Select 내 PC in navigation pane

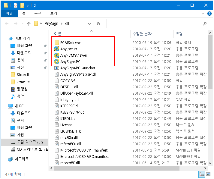[19, 106]
